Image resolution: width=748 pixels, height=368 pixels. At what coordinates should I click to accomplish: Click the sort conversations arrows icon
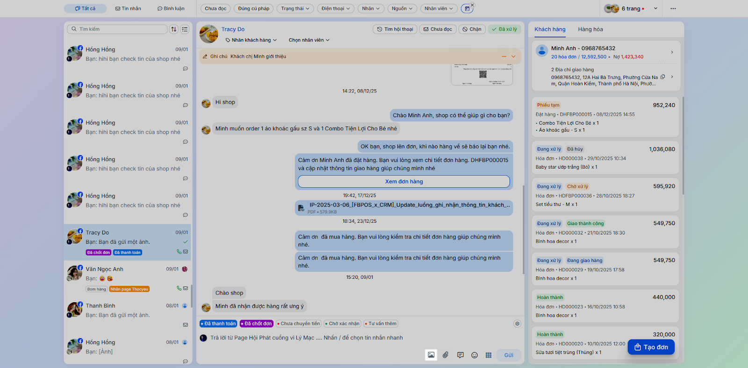click(174, 29)
